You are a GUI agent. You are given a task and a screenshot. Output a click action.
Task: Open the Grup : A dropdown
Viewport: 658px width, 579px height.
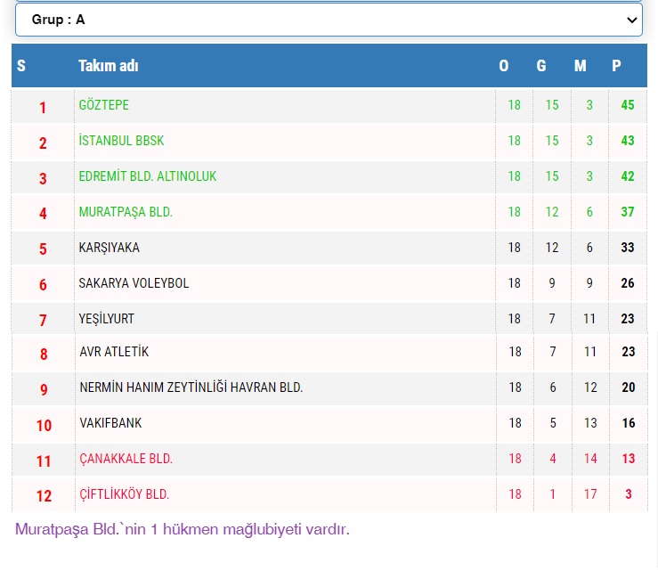click(x=328, y=20)
